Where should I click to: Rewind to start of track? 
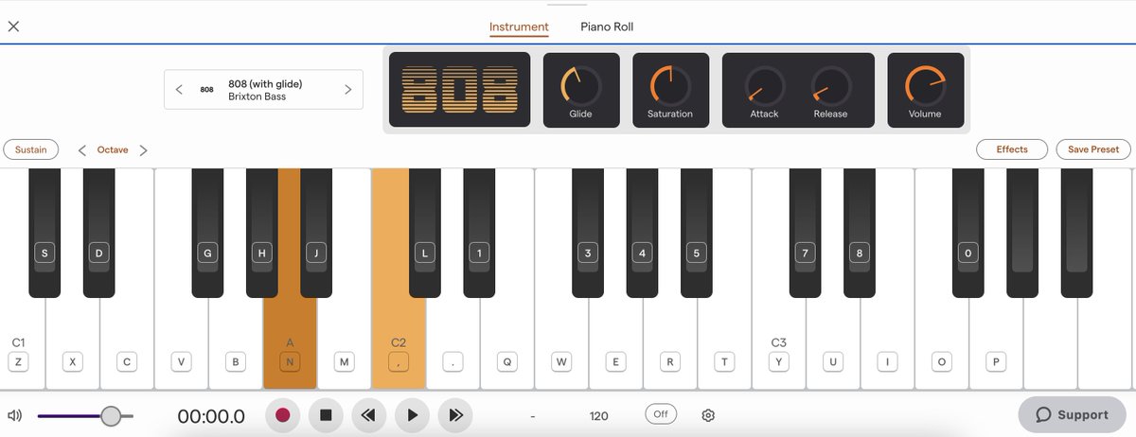[368, 414]
